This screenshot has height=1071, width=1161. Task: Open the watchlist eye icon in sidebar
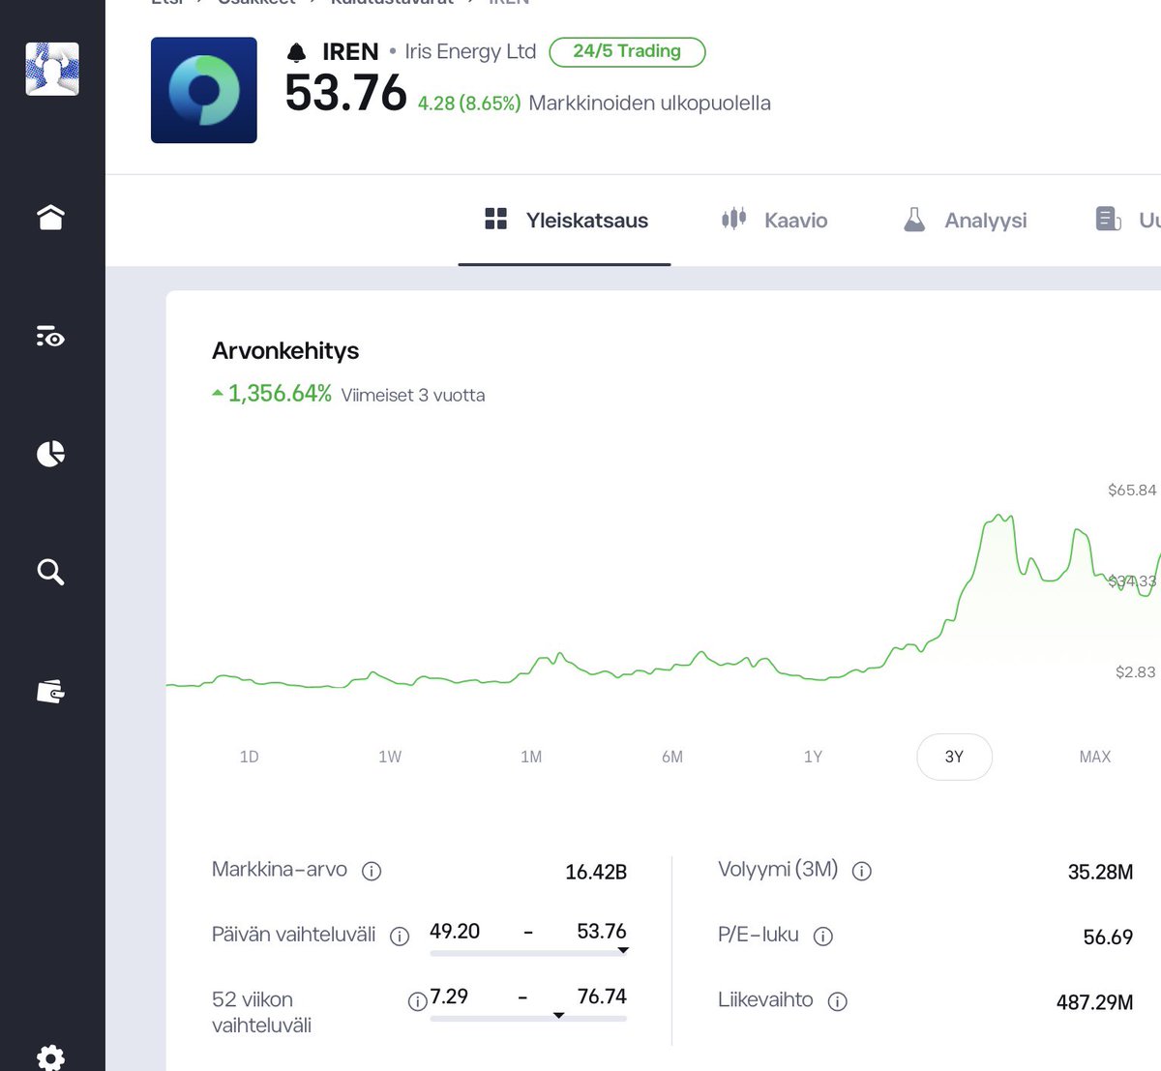[50, 337]
